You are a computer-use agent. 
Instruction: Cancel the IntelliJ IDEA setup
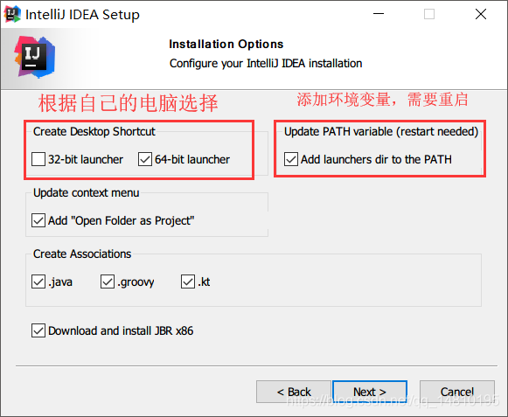pyautogui.click(x=456, y=392)
